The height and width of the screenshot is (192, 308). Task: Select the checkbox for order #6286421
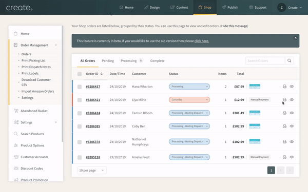[80, 100]
